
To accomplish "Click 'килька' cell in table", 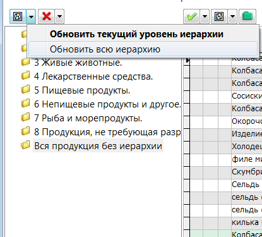I will (x=247, y=222).
